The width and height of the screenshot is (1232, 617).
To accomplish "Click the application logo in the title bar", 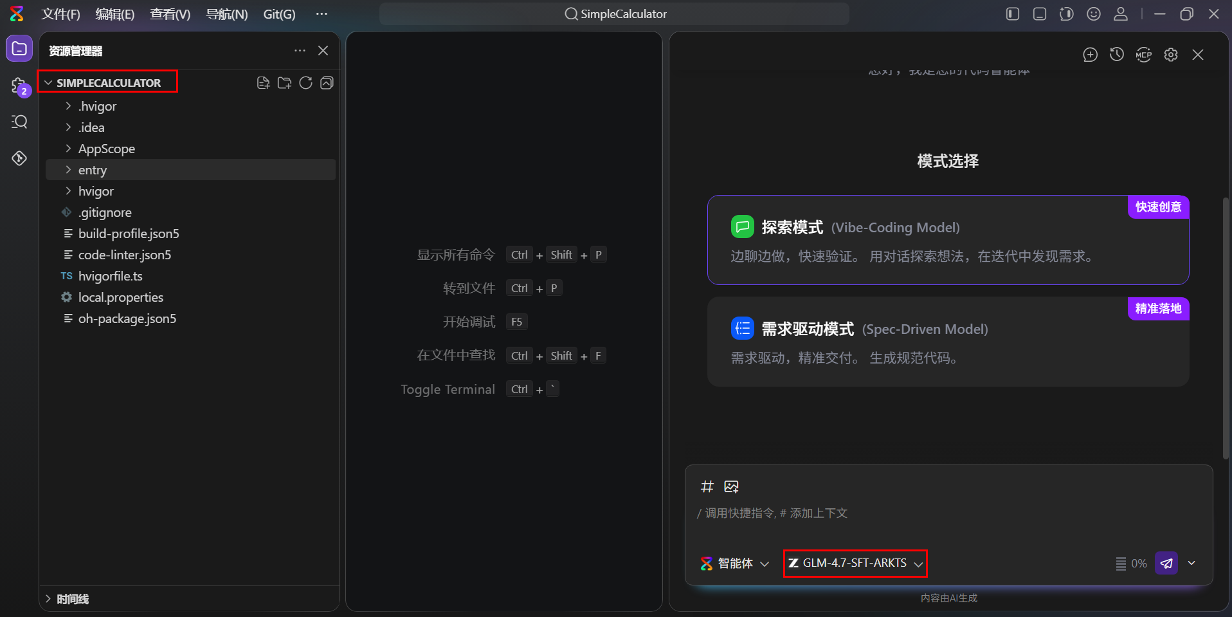I will (x=17, y=14).
